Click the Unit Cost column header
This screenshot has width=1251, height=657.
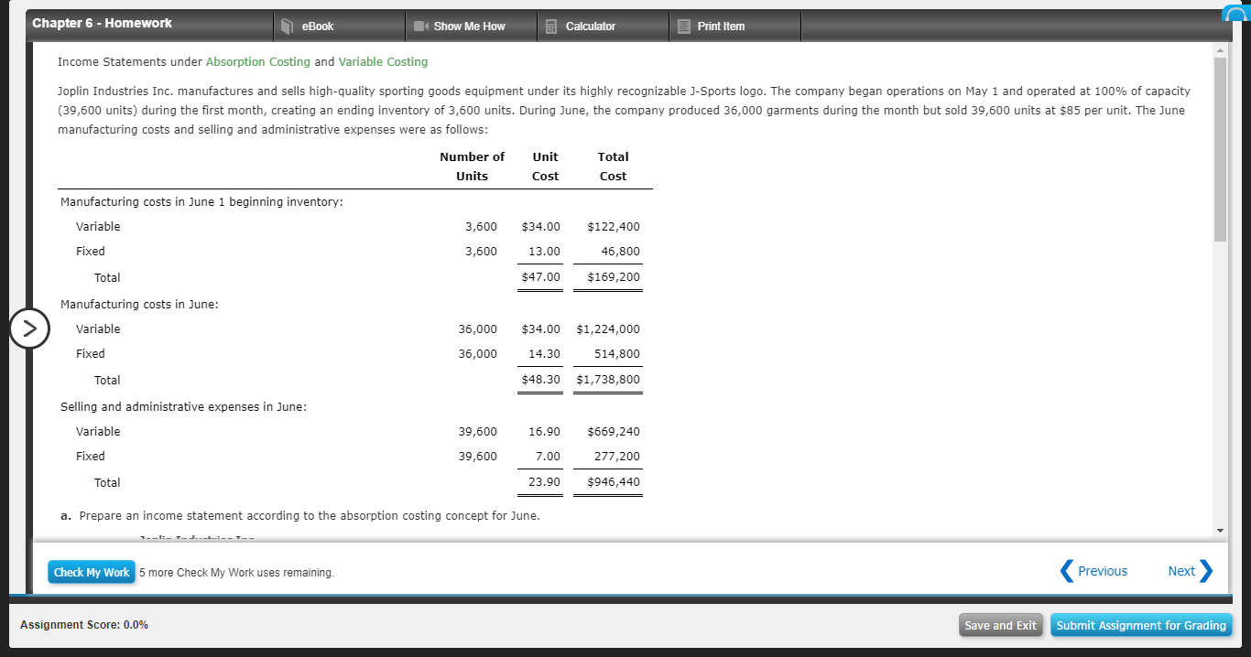point(545,167)
